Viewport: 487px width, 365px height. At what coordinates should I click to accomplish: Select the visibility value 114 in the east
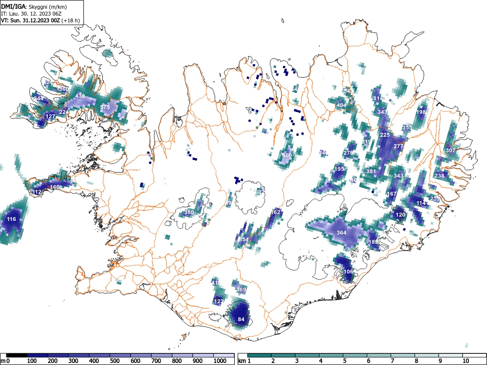pyautogui.click(x=421, y=203)
